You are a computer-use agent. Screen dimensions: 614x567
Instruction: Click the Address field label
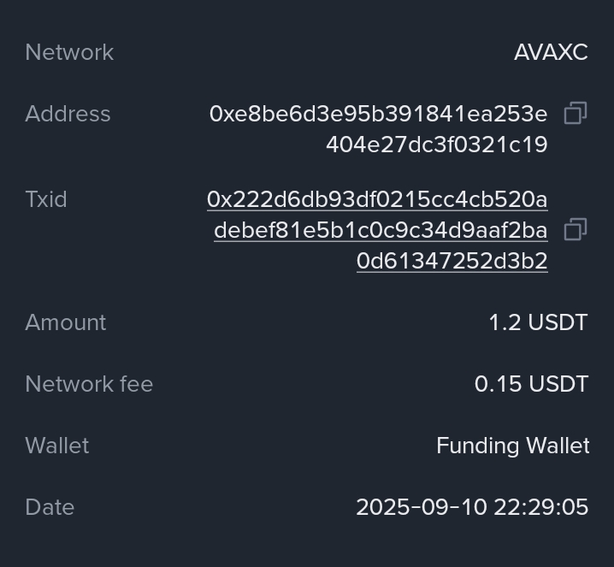(68, 114)
